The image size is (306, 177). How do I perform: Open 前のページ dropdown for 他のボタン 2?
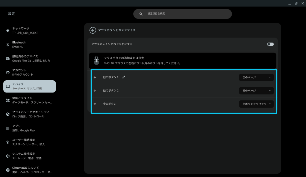(x=256, y=90)
